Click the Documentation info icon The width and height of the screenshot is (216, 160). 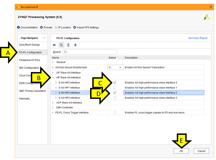click(18, 27)
